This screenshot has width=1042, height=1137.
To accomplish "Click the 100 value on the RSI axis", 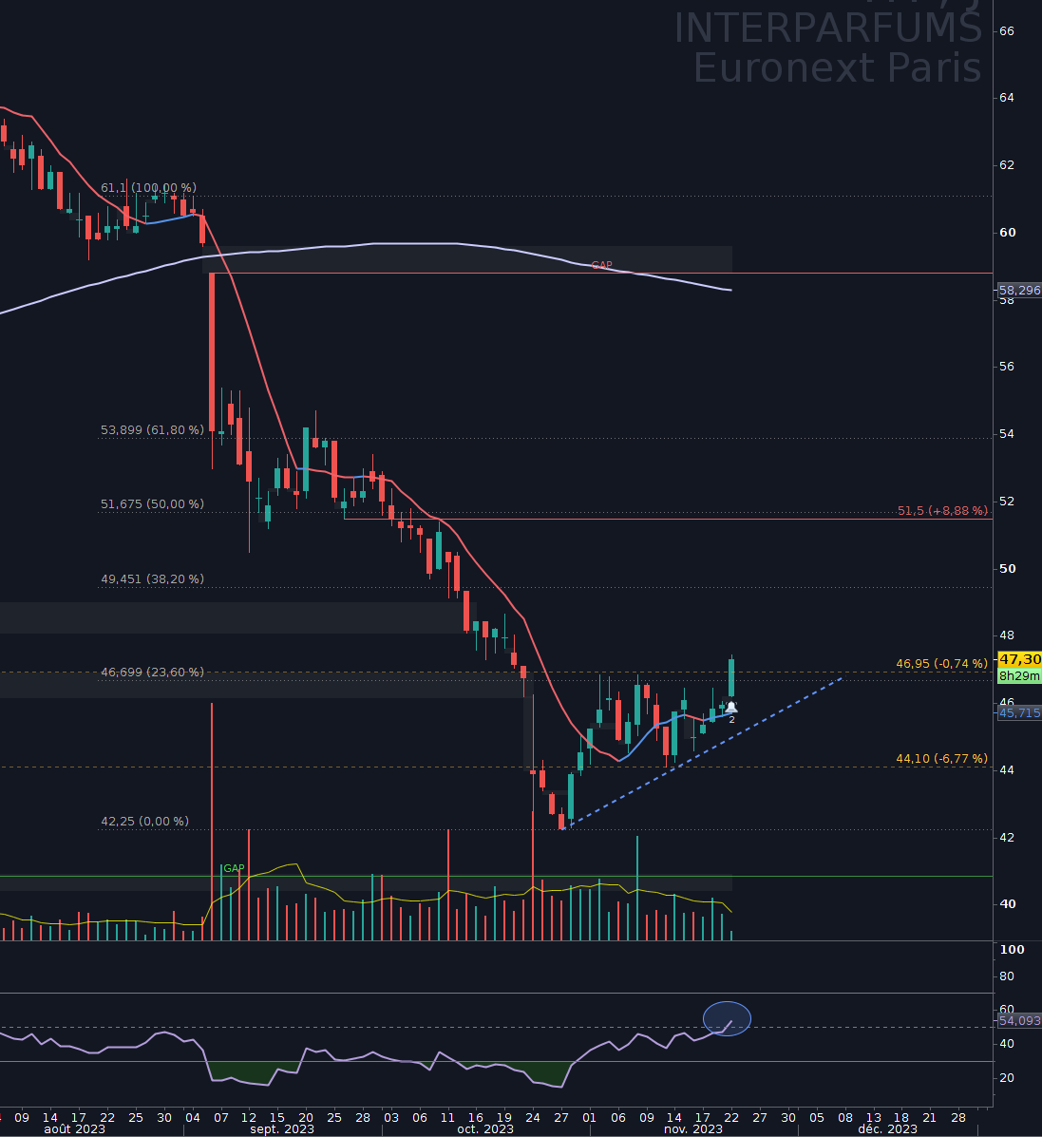I will [1012, 949].
